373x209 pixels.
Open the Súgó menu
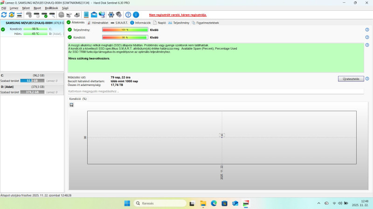[65, 8]
